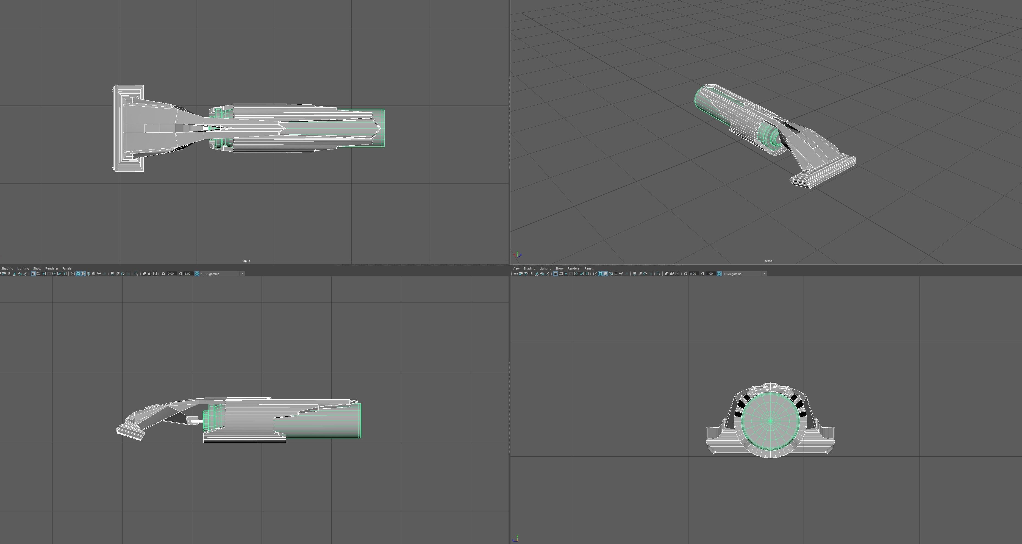Click the Show menu in the top viewport

(x=37, y=268)
